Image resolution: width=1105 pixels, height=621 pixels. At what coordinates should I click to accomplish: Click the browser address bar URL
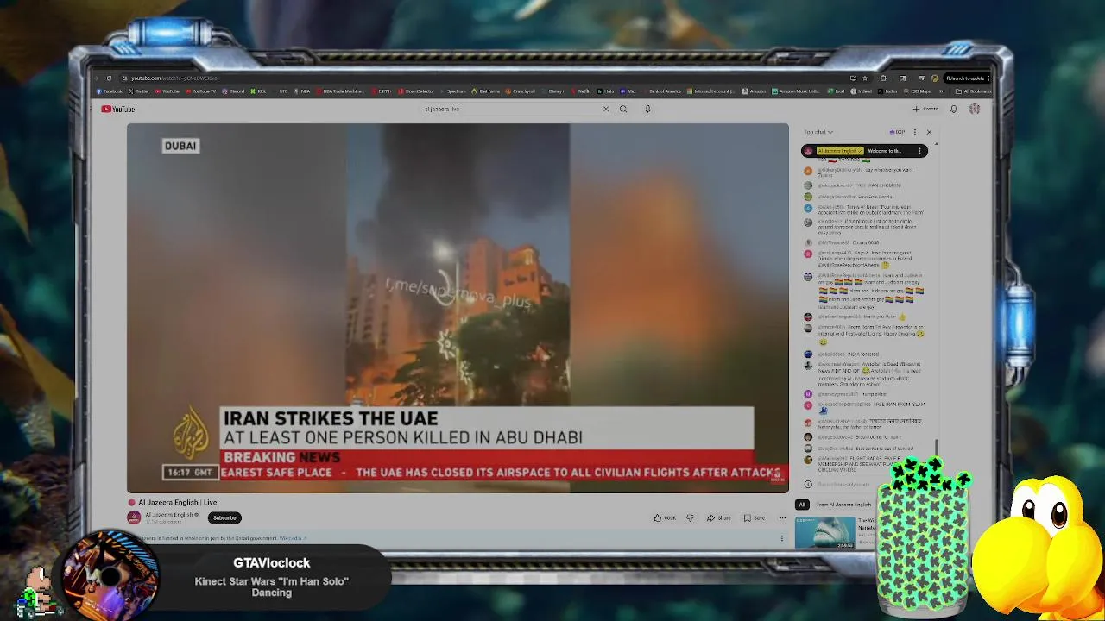[174, 78]
